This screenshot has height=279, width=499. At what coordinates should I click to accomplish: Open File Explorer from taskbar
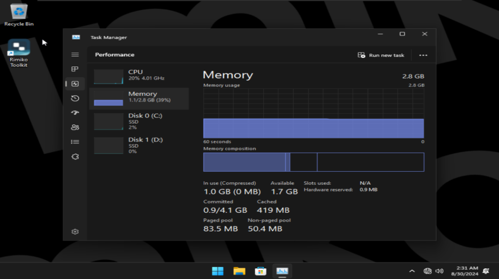(x=239, y=271)
